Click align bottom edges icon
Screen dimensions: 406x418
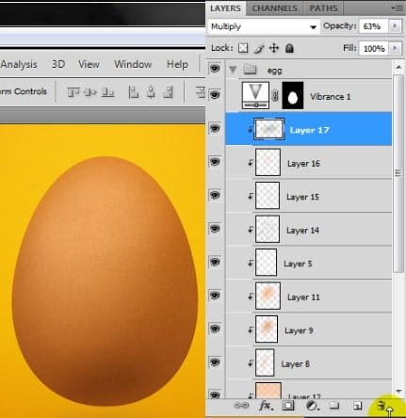(x=107, y=92)
